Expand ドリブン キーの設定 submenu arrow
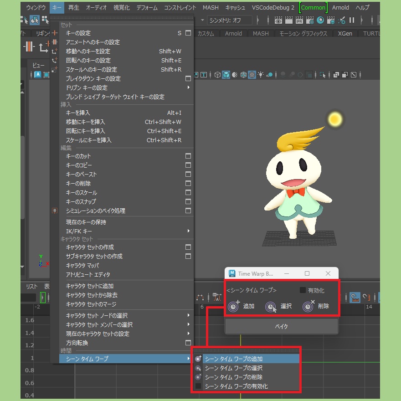The width and height of the screenshot is (401, 401). tap(189, 87)
